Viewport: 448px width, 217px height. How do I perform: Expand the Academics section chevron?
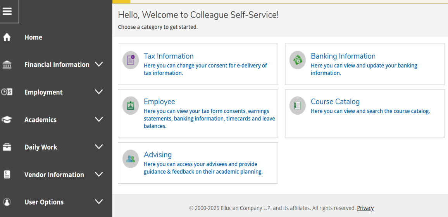pyautogui.click(x=99, y=119)
